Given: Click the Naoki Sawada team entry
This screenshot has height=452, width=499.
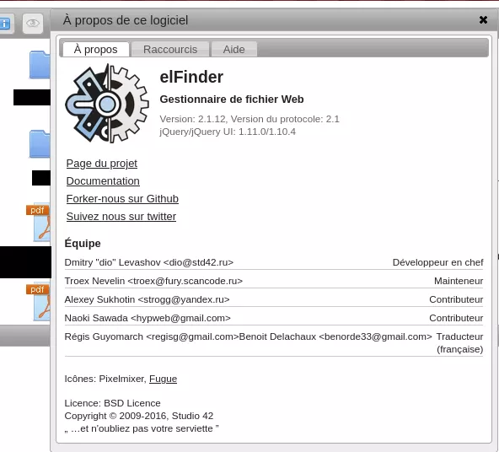Looking at the screenshot, I should [x=274, y=318].
